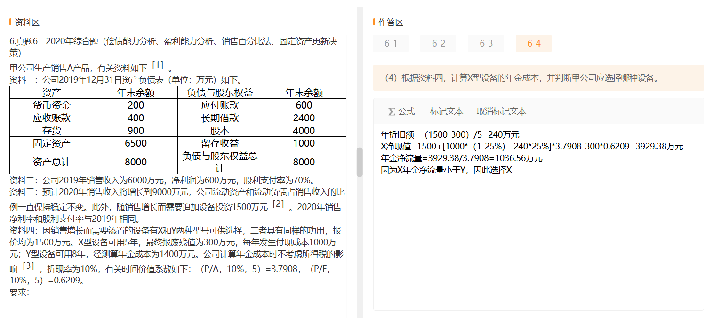Viewport: 705px width, 320px height.
Task: Click the 货币资金 table cell
Action: [52, 105]
